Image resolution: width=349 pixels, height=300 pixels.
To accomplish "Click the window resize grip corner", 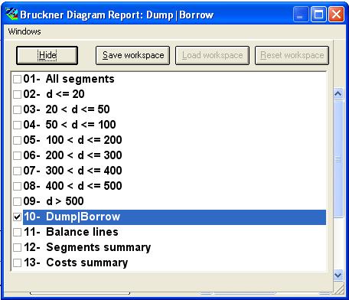I will tap(339, 289).
